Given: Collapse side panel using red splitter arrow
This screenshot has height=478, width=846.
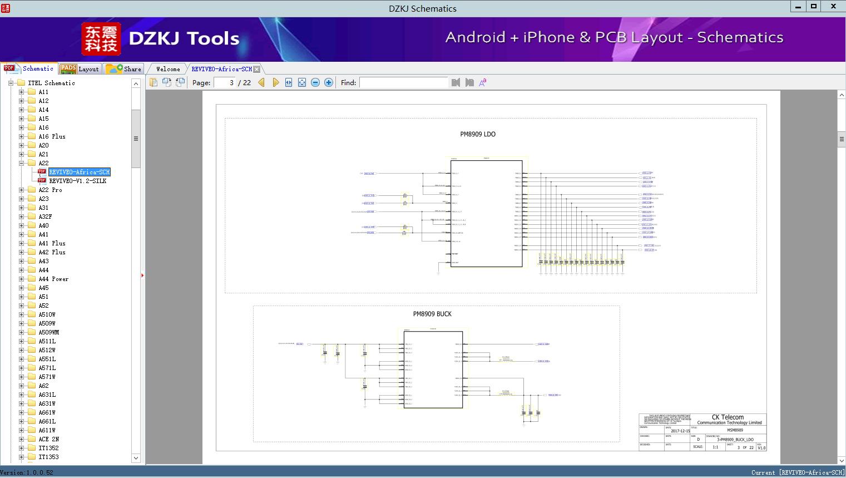Looking at the screenshot, I should 142,275.
